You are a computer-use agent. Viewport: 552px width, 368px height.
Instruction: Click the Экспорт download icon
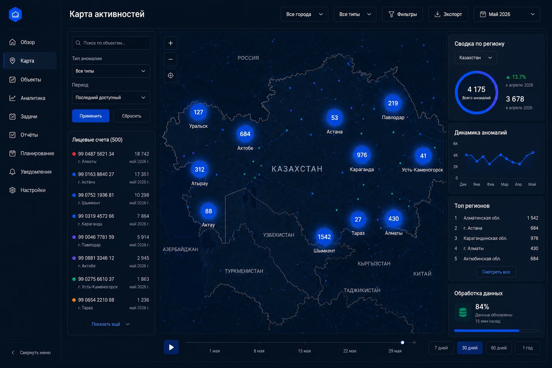tap(437, 14)
